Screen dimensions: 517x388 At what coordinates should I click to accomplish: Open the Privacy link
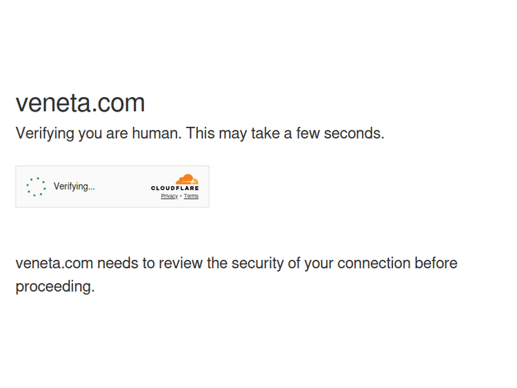(x=169, y=196)
